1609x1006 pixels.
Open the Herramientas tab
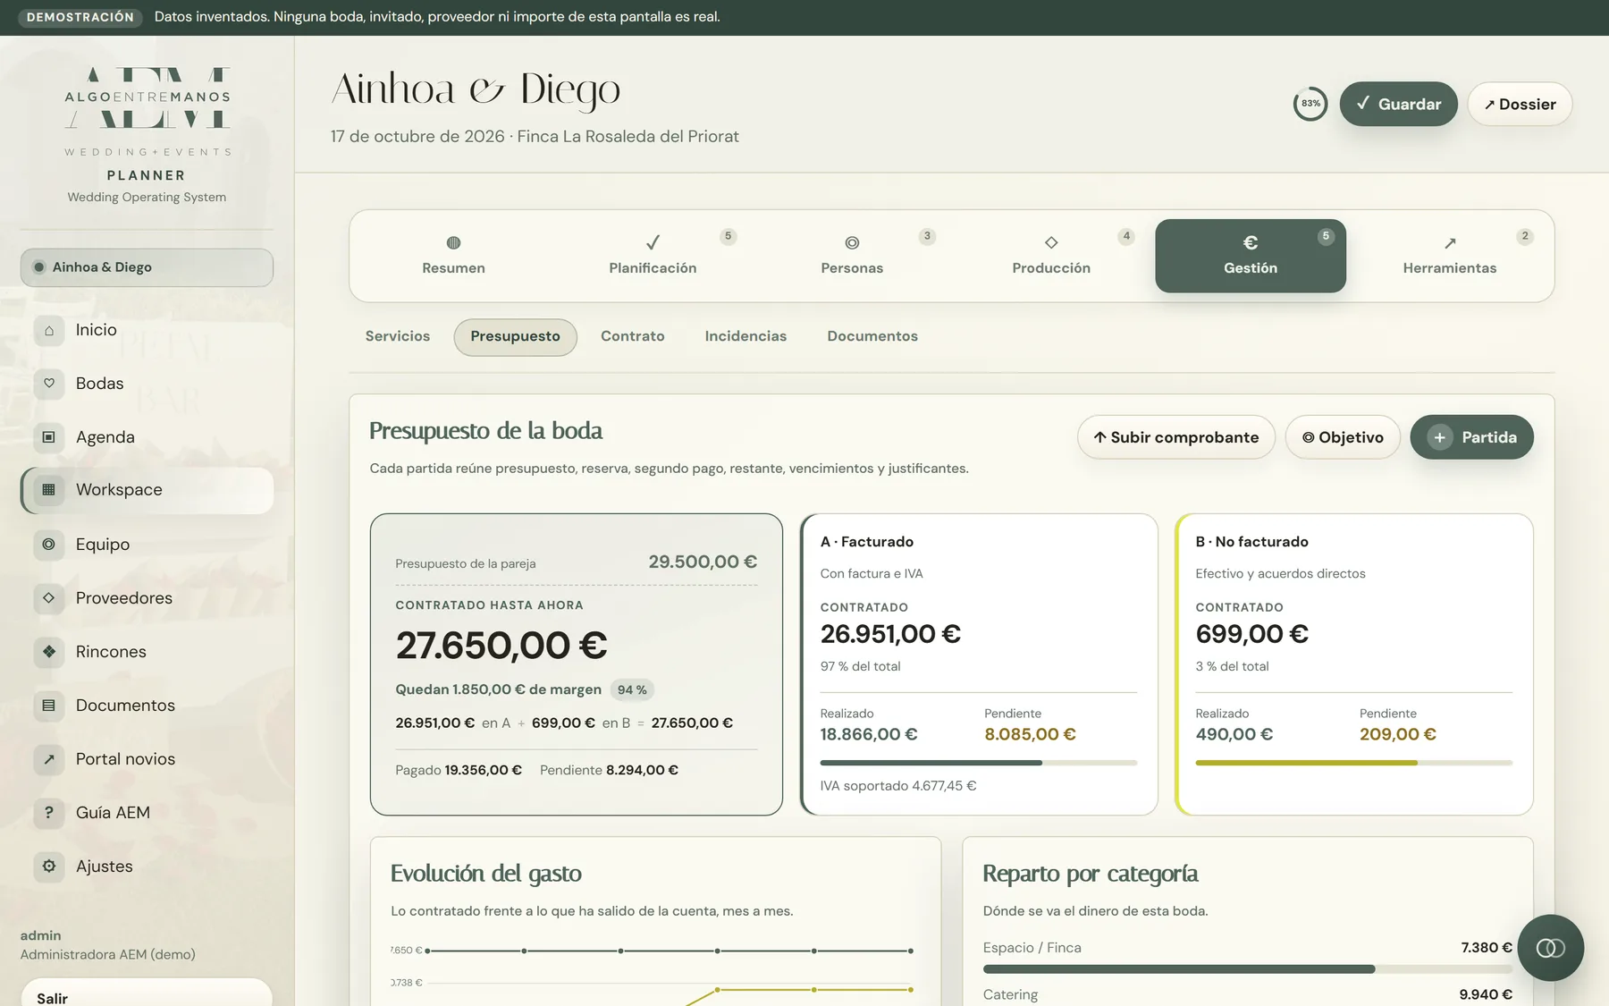(1450, 256)
